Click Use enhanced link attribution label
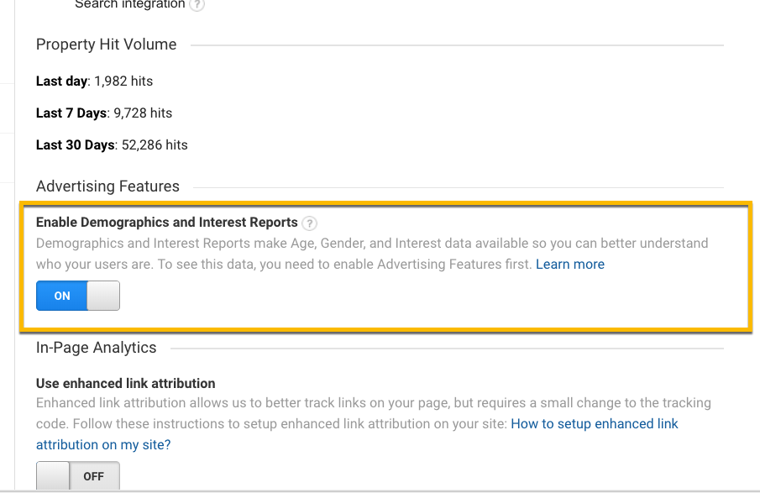This screenshot has height=493, width=760. [x=125, y=383]
